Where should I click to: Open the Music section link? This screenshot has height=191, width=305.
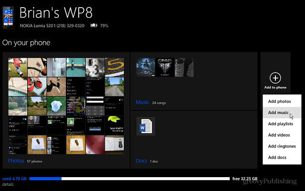(x=142, y=102)
